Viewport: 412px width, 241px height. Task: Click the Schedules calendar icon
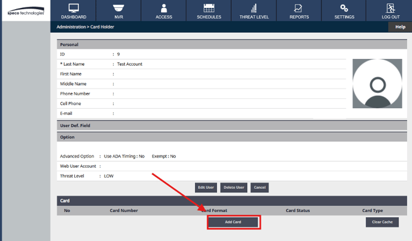(209, 8)
